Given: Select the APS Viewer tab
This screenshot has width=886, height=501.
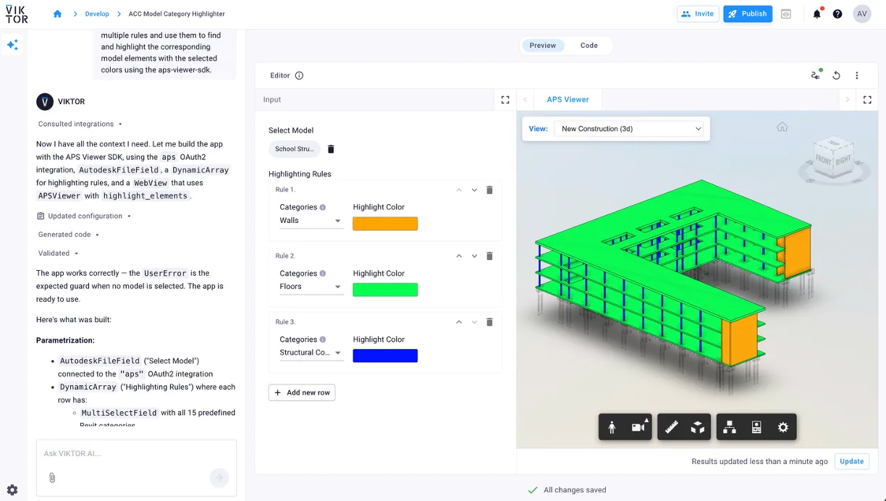Looking at the screenshot, I should pos(568,100).
